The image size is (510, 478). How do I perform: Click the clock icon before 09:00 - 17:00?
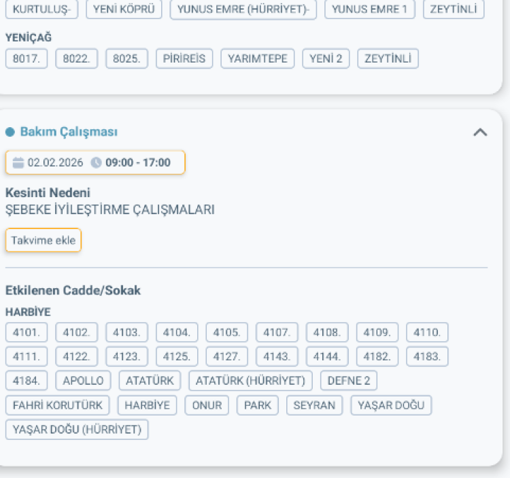point(96,163)
